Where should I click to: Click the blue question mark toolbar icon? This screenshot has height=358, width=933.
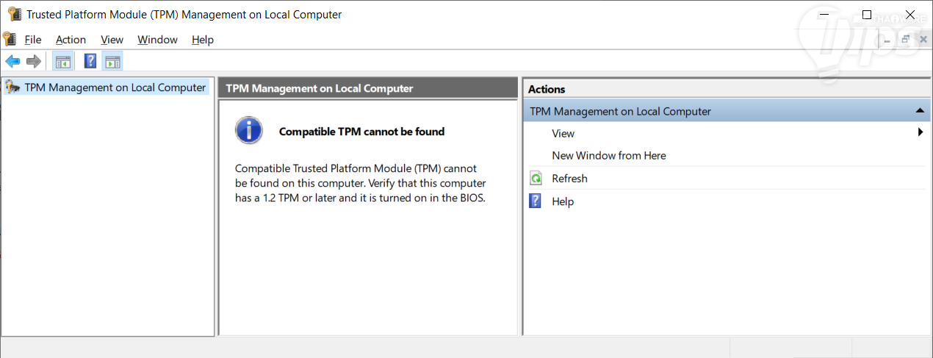click(90, 62)
